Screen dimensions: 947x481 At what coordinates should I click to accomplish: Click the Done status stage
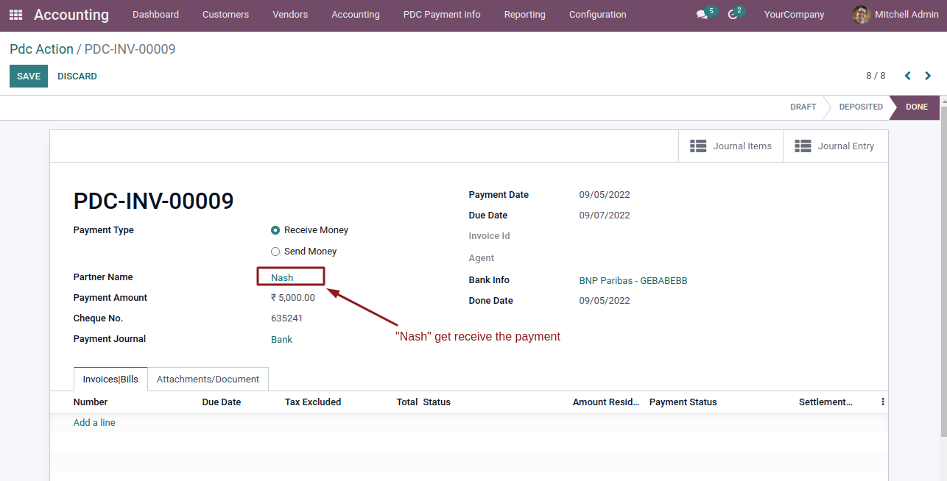pos(917,107)
